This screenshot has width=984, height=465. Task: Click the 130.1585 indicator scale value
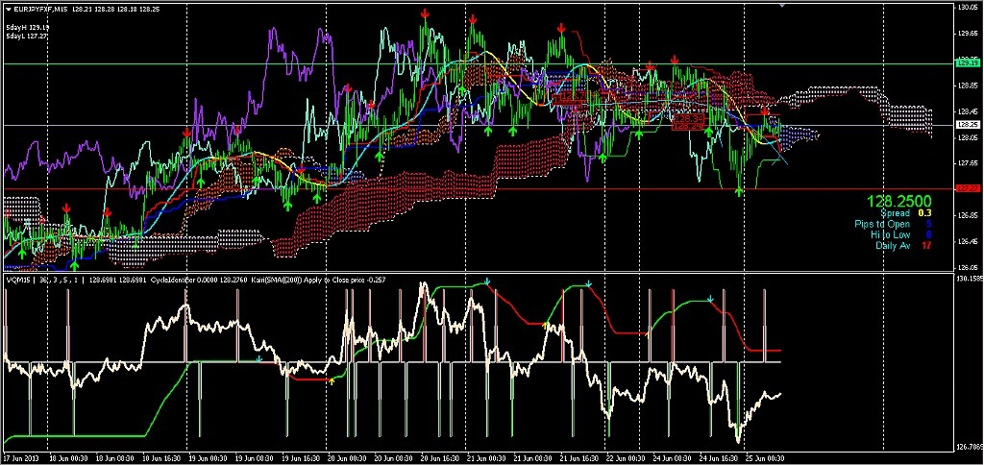(968, 277)
